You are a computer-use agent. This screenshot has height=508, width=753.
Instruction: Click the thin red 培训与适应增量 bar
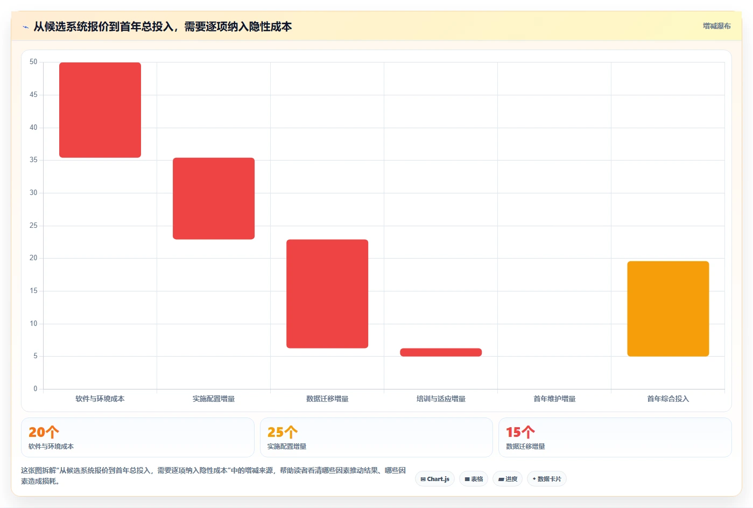coord(441,352)
